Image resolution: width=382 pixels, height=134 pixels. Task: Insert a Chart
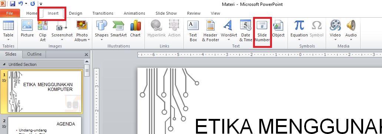click(x=135, y=29)
